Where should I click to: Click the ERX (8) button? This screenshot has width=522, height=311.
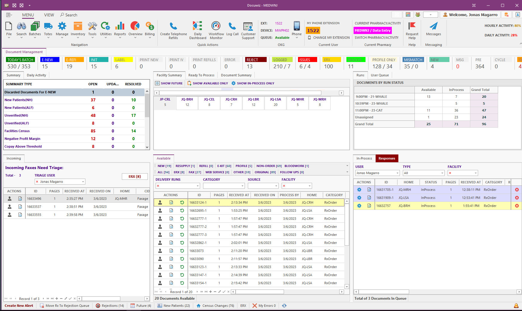click(135, 177)
